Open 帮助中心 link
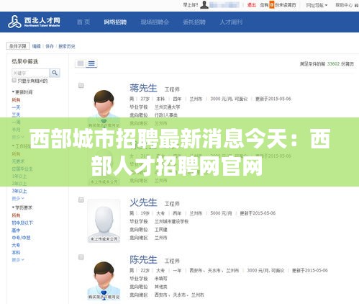 [x=344, y=5]
